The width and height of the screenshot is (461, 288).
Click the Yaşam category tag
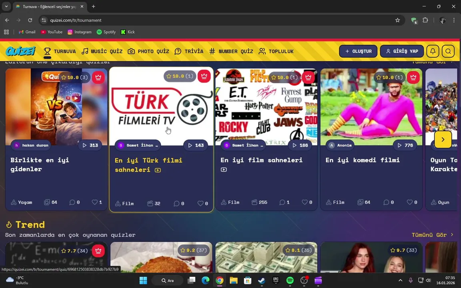point(22,202)
